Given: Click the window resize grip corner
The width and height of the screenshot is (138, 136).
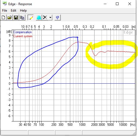Looking at the screenshot, I should pyautogui.click(x=134, y=133).
